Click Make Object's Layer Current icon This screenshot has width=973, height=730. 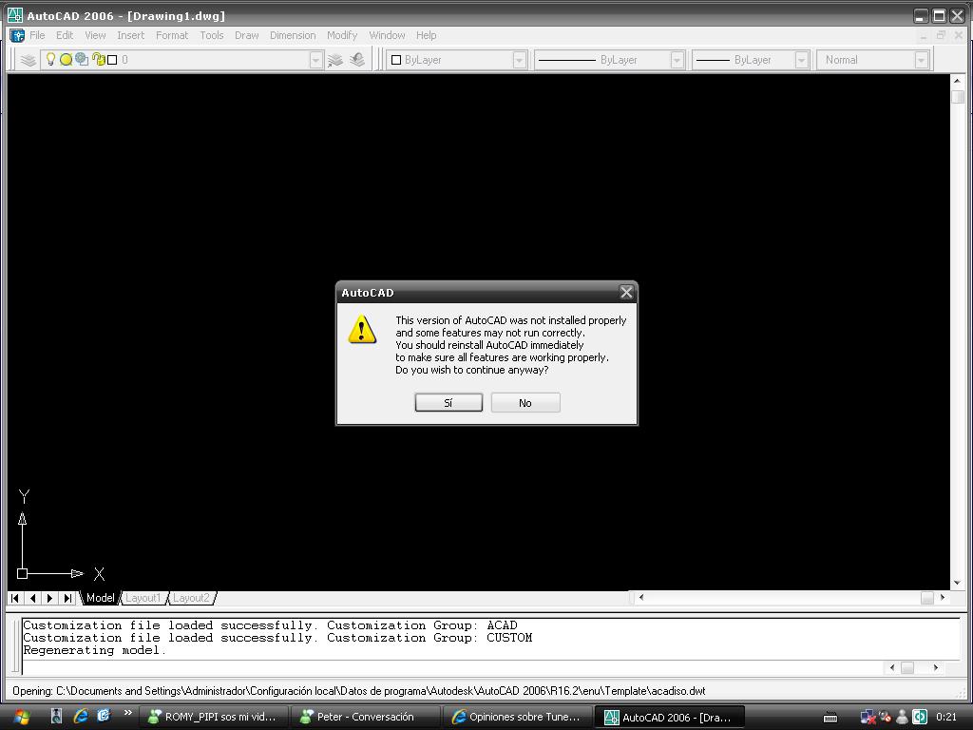pos(335,60)
